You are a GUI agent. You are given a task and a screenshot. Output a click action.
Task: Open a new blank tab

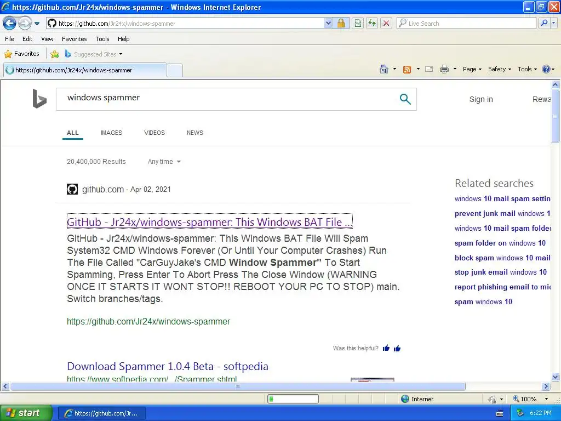175,70
